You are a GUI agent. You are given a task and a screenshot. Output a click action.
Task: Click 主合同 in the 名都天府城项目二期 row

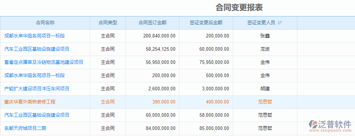click(x=108, y=128)
